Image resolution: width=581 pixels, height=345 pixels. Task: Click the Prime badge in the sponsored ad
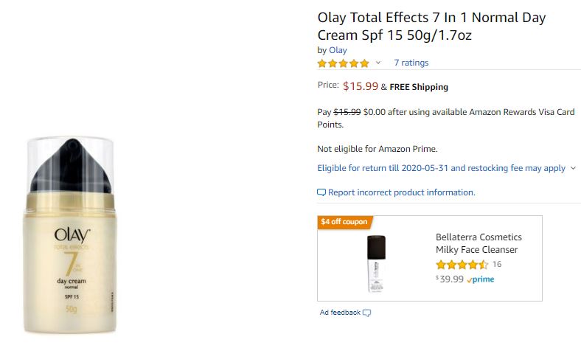coord(481,279)
